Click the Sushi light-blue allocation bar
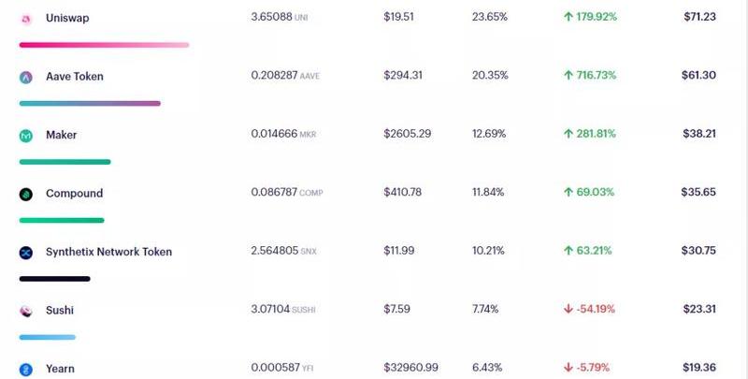 (x=48, y=337)
